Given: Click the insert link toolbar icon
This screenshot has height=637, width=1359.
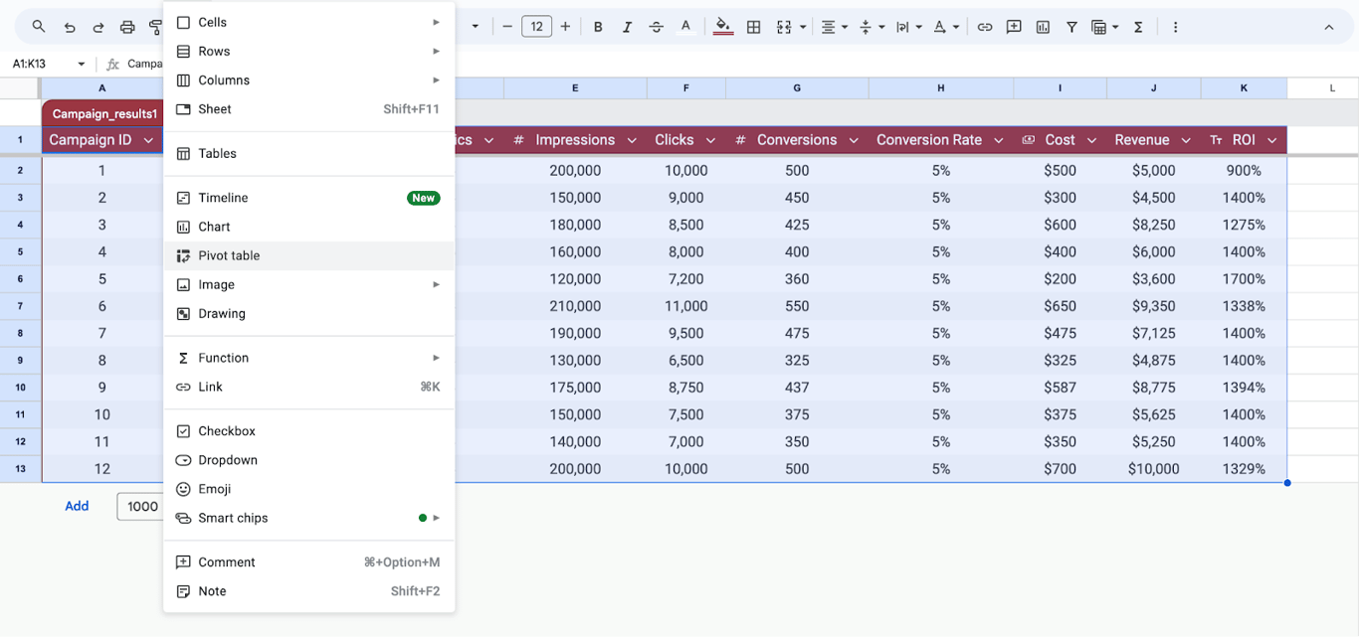Looking at the screenshot, I should tap(985, 27).
